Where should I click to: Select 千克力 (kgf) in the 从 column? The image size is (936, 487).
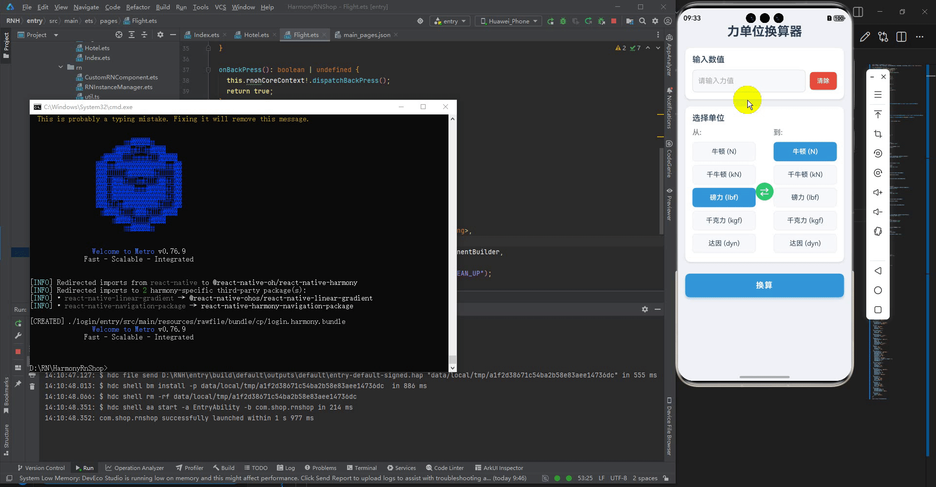tap(724, 220)
